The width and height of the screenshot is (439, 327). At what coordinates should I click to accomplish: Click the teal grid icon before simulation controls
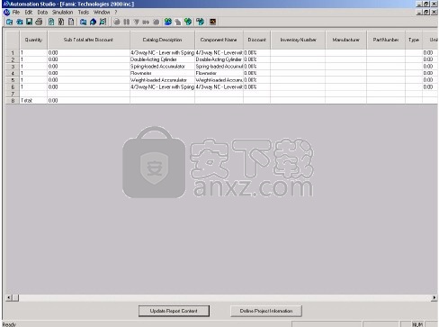(103, 22)
